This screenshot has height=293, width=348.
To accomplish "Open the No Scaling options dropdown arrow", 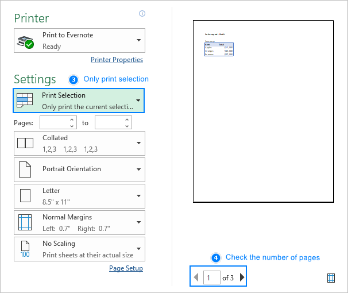I will (x=138, y=249).
